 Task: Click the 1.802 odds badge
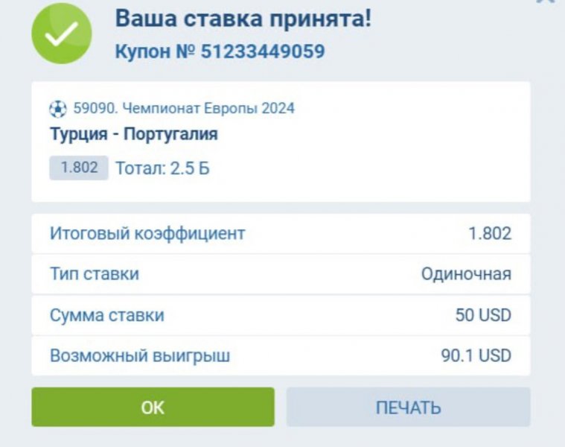click(x=79, y=168)
